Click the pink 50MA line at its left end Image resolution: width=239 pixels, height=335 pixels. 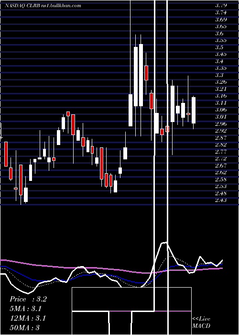pos(2,260)
